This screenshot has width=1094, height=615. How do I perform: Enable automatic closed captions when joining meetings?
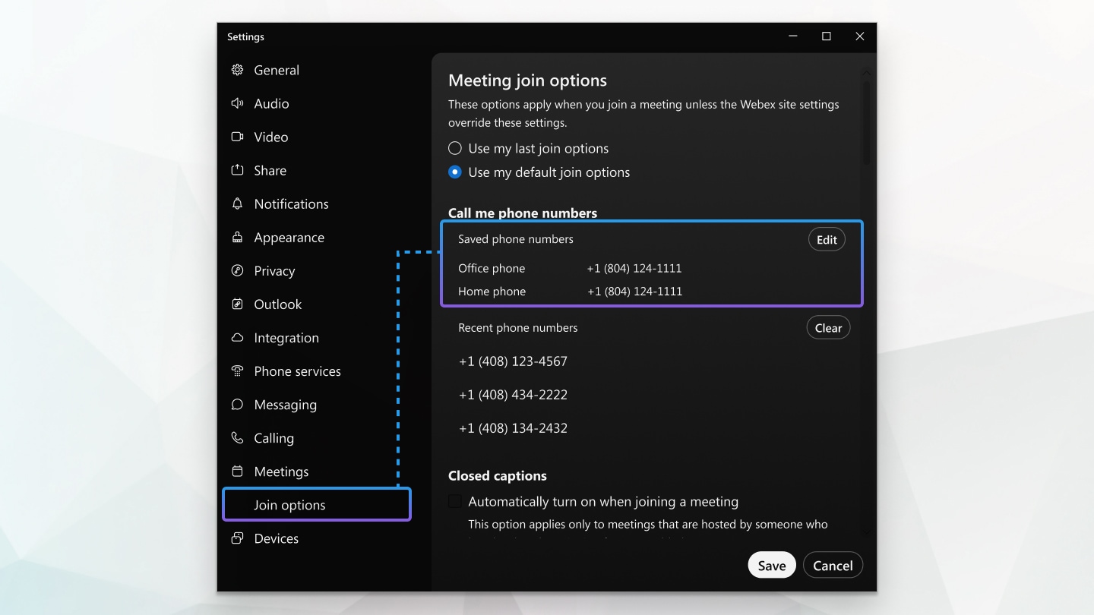(454, 501)
